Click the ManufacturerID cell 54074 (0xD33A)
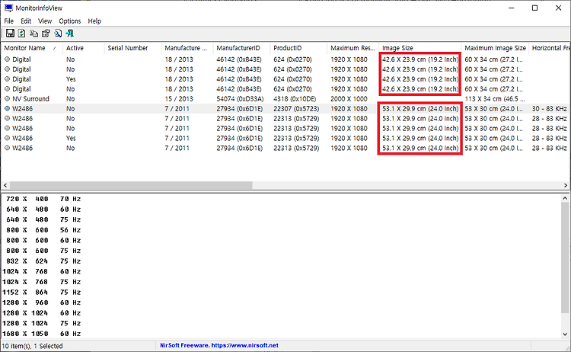This screenshot has height=352, width=571. tap(240, 99)
